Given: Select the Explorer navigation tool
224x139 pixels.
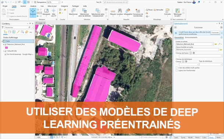Looking at the screenshot, I should (33, 12).
